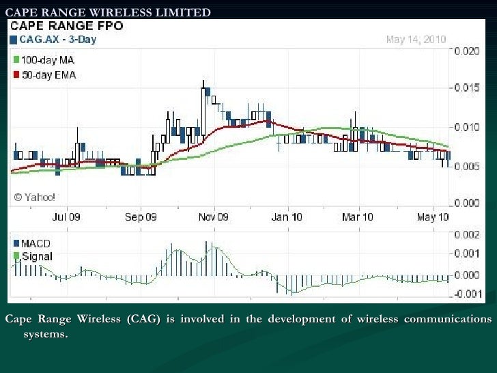
Task: Click the 0.000 price axis value at bottom of price chart
Action: tap(467, 202)
